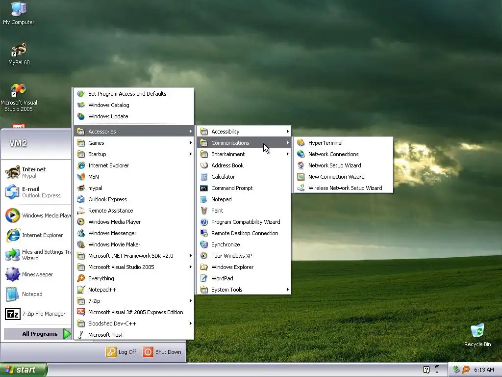Open Windows Movie Maker
The image size is (502, 377).
[x=134, y=244]
